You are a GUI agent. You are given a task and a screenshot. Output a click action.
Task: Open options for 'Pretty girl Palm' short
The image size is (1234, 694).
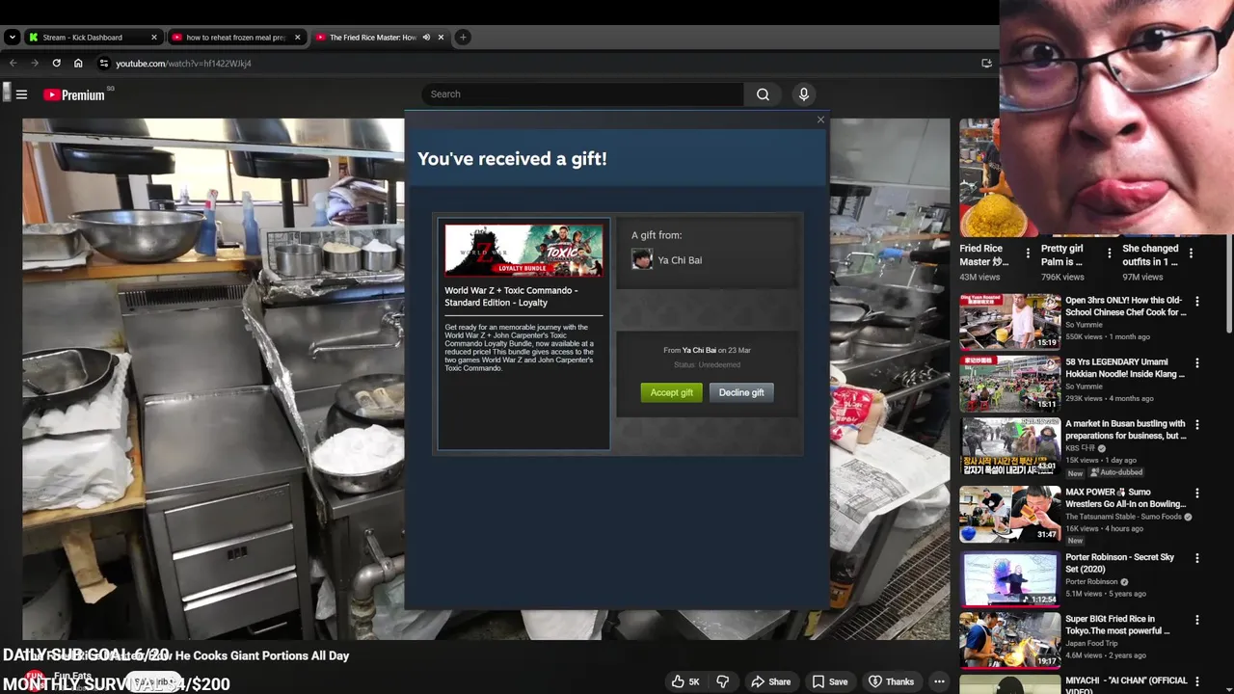point(1110,254)
